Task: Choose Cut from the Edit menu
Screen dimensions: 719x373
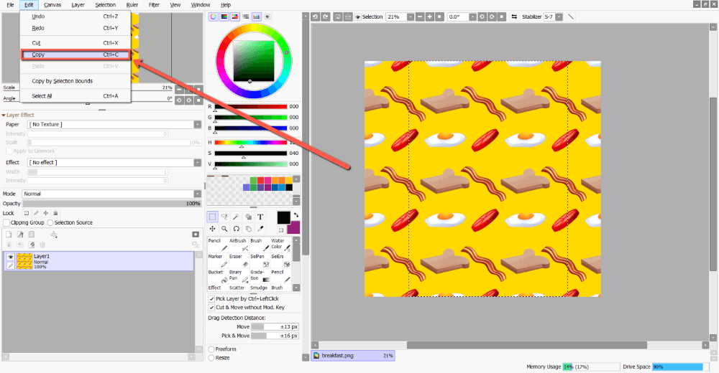Action: pyautogui.click(x=75, y=43)
